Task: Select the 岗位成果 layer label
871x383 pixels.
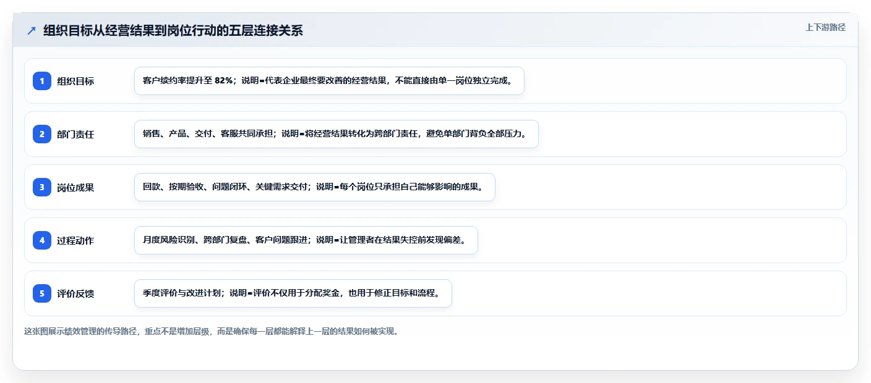Action: coord(75,187)
